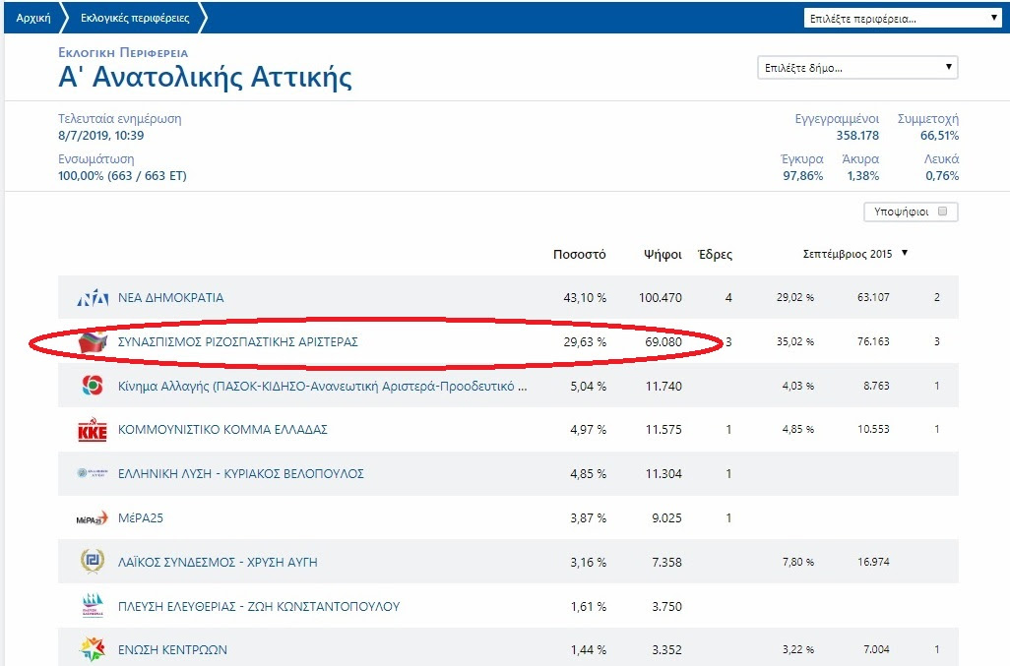Open the Επιλέξτε περιφέρεια dropdown
The width and height of the screenshot is (1010, 666).
[903, 18]
